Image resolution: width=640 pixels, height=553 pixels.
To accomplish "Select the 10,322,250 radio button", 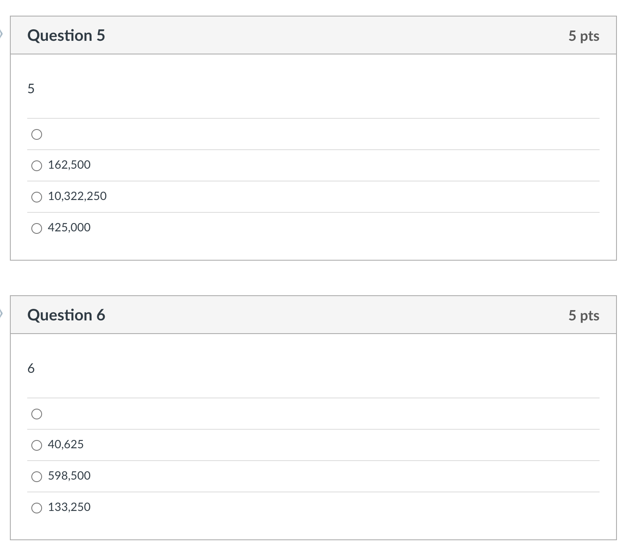I will pos(37,197).
